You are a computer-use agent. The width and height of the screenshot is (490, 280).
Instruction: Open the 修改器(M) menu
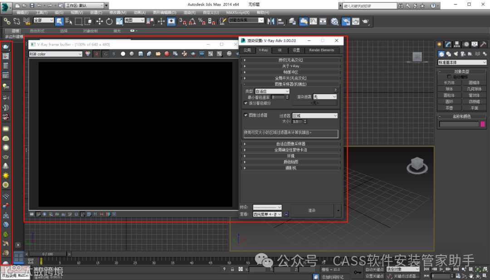coord(118,13)
